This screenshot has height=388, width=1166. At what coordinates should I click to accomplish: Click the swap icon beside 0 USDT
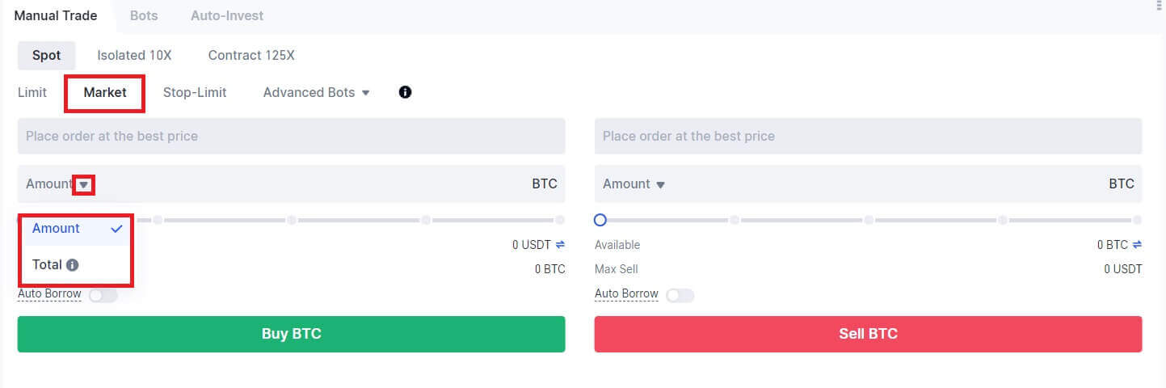coord(560,244)
